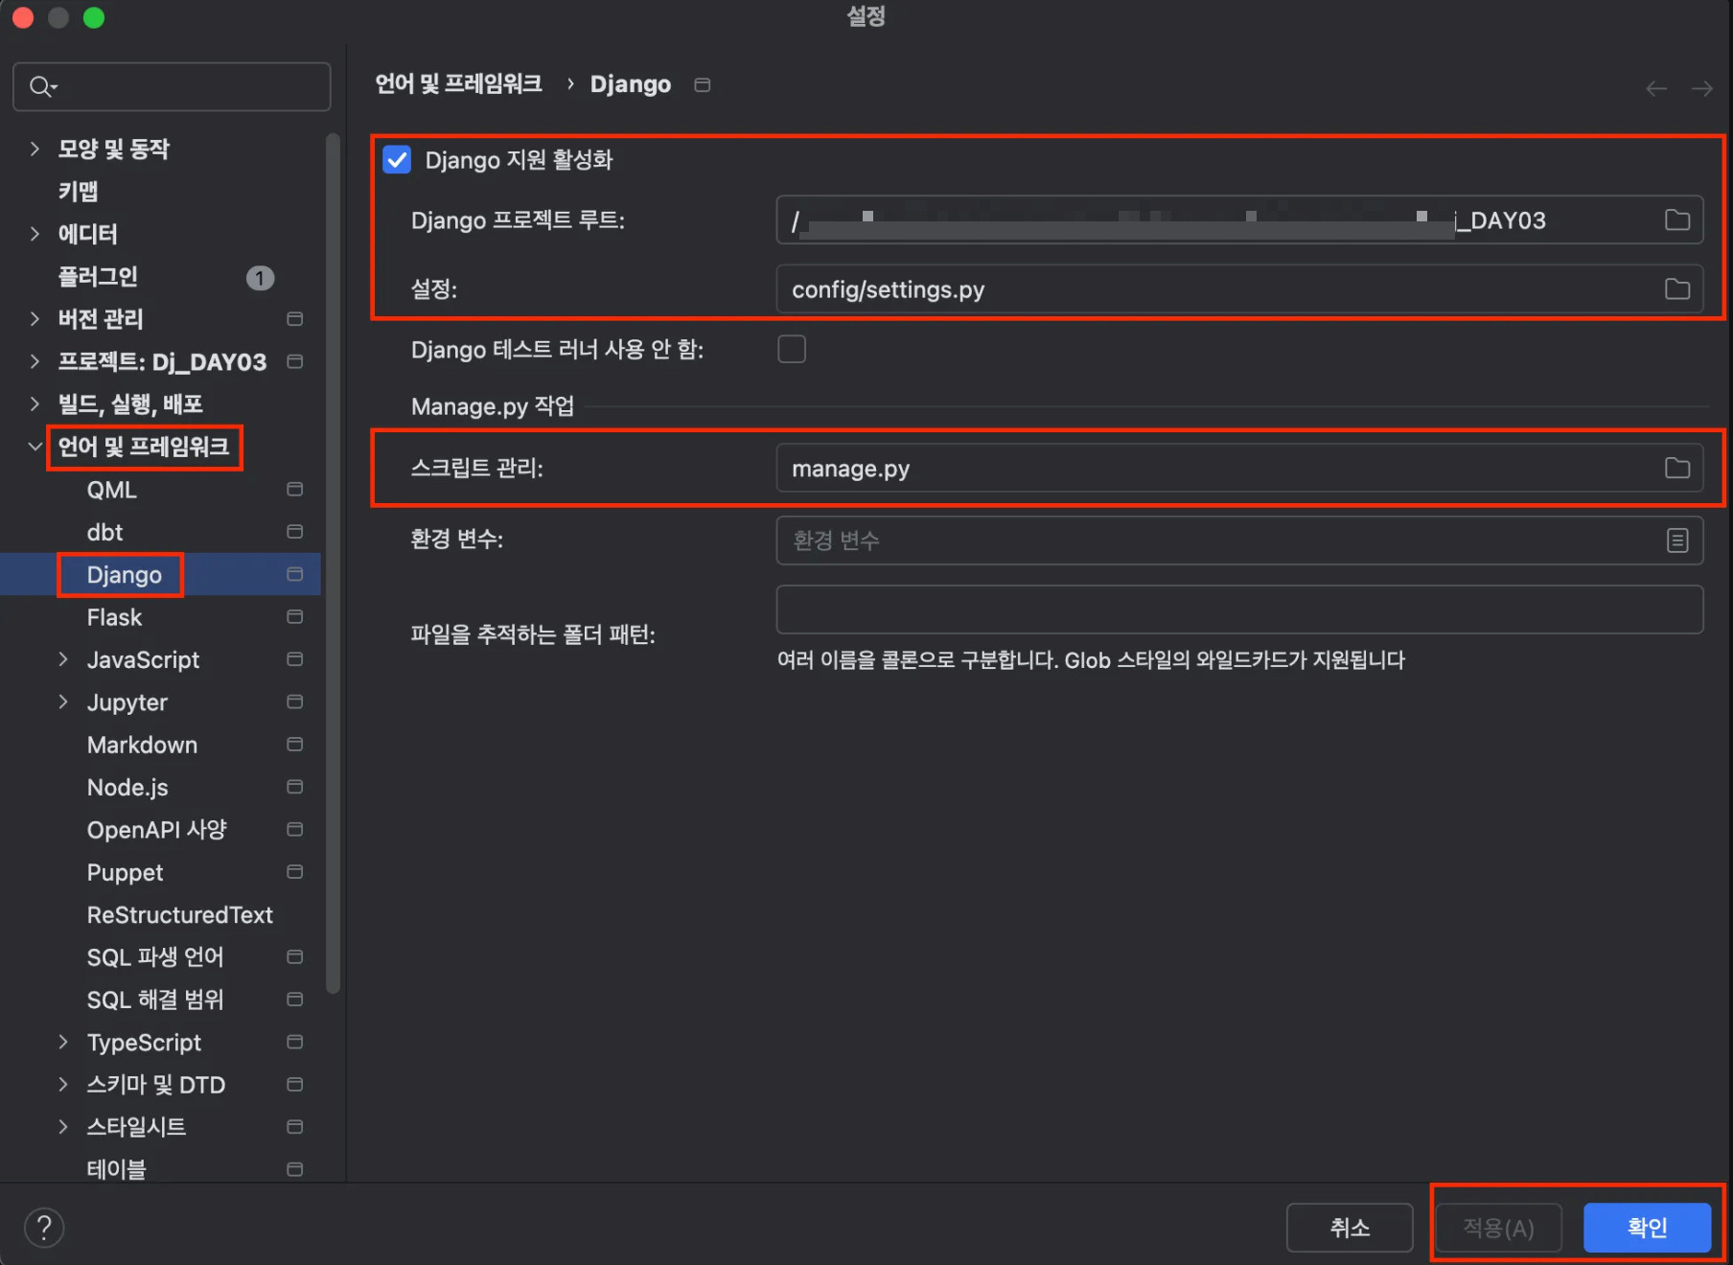Collapse the 언어 및 프레임워크 section
The image size is (1733, 1265).
(x=35, y=447)
